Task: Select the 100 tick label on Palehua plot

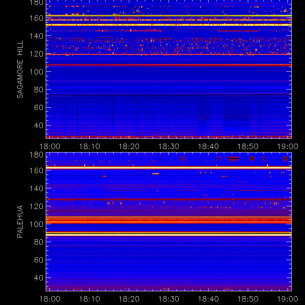Action: (x=36, y=224)
